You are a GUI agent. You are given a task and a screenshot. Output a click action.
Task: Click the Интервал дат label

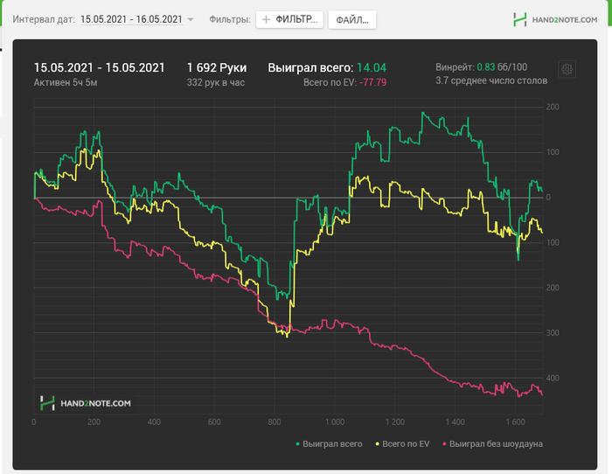pyautogui.click(x=44, y=19)
